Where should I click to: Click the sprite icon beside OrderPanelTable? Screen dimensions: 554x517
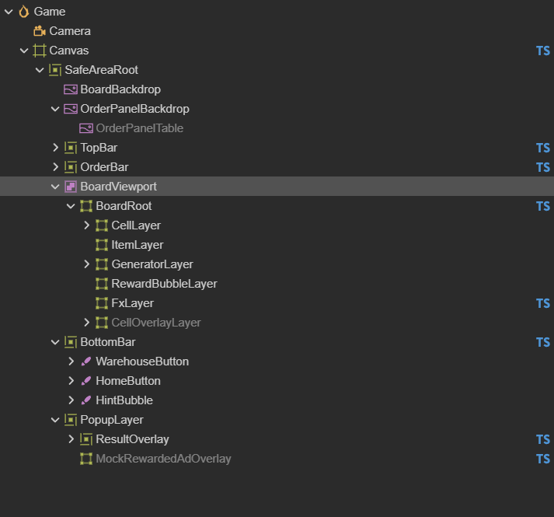(85, 128)
